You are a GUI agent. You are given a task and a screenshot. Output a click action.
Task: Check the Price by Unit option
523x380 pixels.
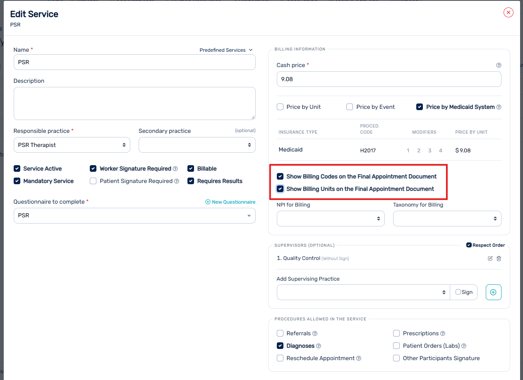(280, 107)
